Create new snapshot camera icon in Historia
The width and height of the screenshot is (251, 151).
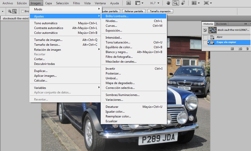pyautogui.click(x=240, y=49)
